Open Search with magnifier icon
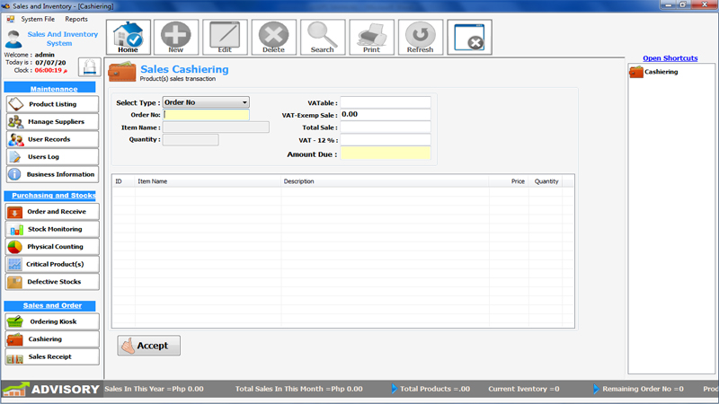719x404 pixels. 322,38
